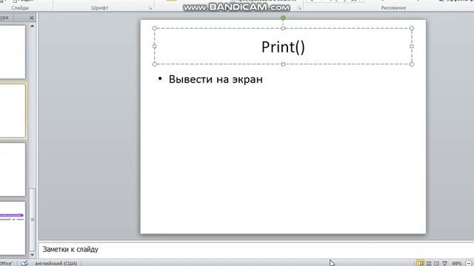Click the spell check status bar icon

click(24, 263)
